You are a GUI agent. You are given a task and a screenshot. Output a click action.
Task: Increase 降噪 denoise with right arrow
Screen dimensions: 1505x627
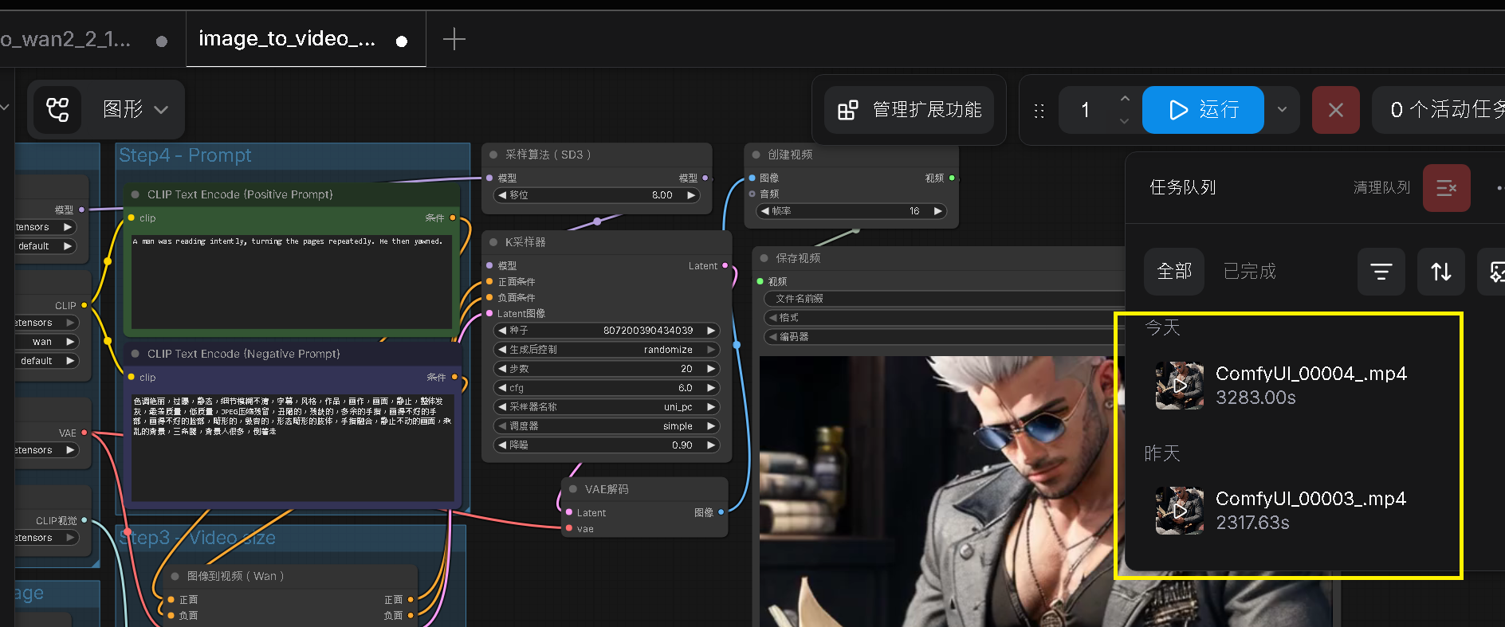tap(711, 445)
